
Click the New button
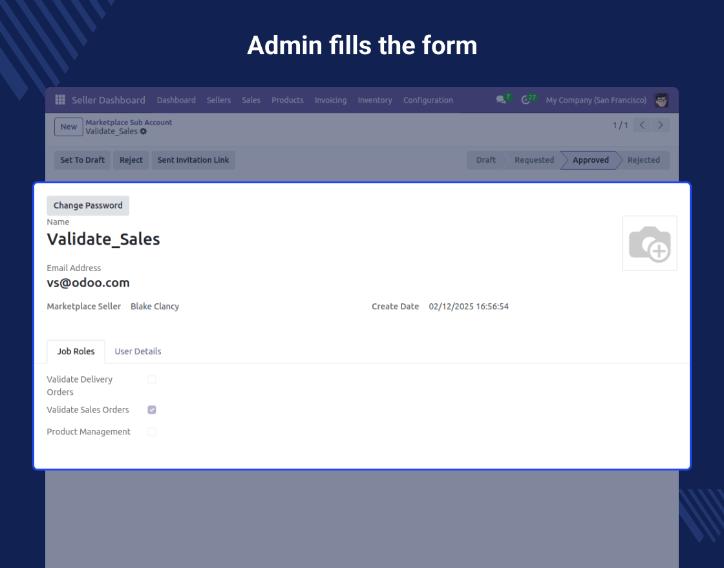click(x=69, y=127)
